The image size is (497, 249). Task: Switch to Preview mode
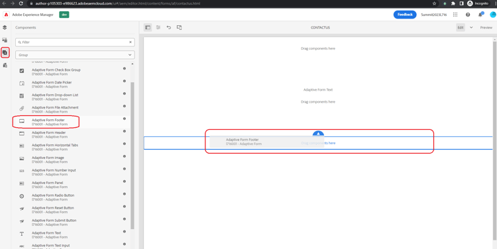coord(486,28)
